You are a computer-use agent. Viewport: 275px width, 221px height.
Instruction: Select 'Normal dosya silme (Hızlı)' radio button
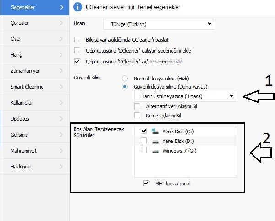(125, 78)
